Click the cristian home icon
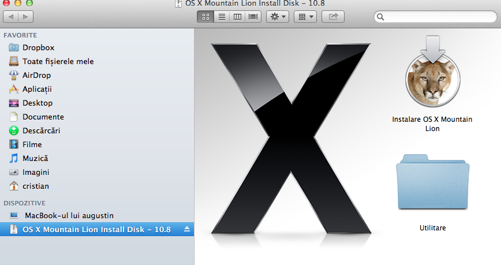 point(14,186)
